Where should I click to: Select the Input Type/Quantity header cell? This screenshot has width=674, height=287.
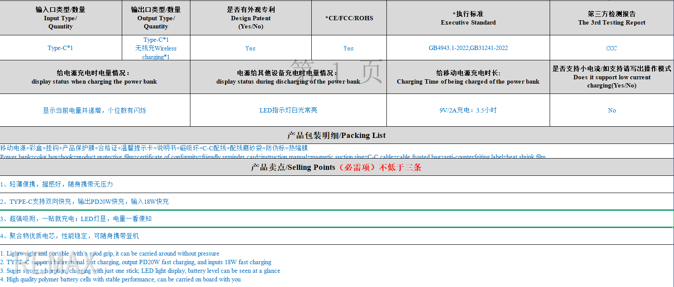pyautogui.click(x=60, y=18)
